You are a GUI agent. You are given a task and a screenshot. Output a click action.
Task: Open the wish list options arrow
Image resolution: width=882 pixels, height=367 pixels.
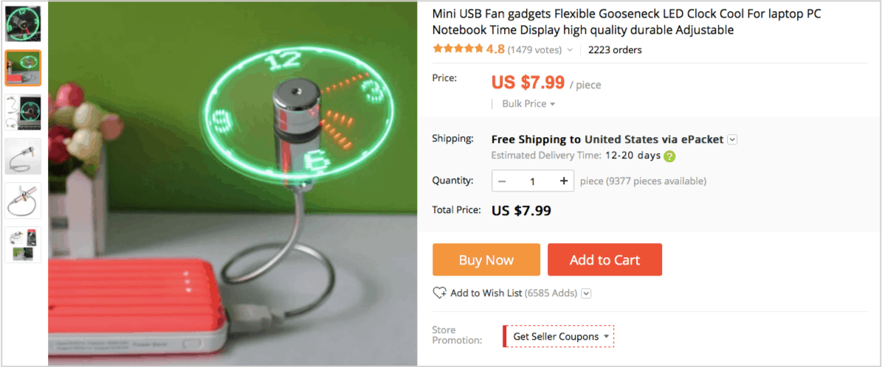(x=586, y=293)
